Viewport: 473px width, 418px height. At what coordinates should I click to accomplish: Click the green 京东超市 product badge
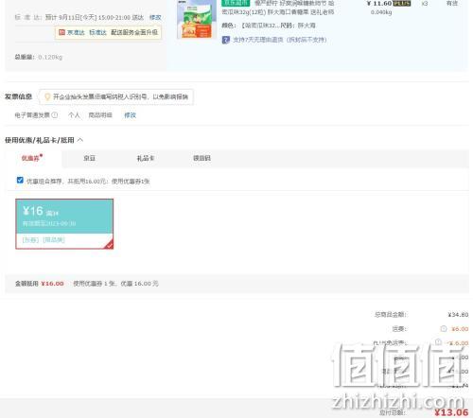pos(236,3)
